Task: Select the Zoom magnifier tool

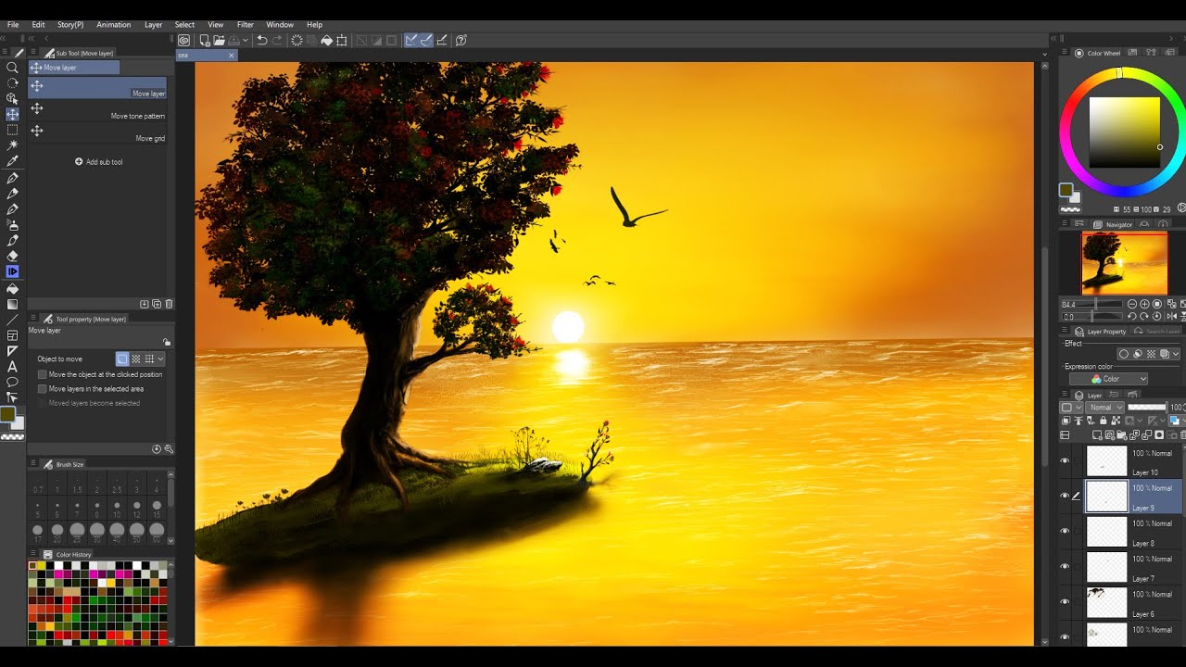Action: coord(13,68)
